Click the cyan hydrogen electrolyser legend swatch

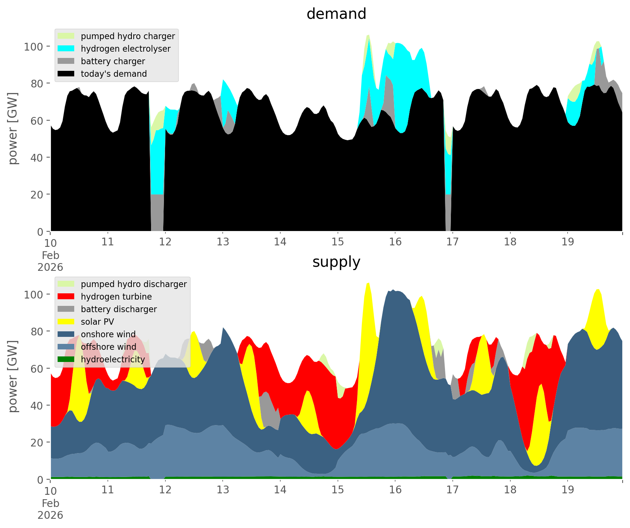(66, 49)
